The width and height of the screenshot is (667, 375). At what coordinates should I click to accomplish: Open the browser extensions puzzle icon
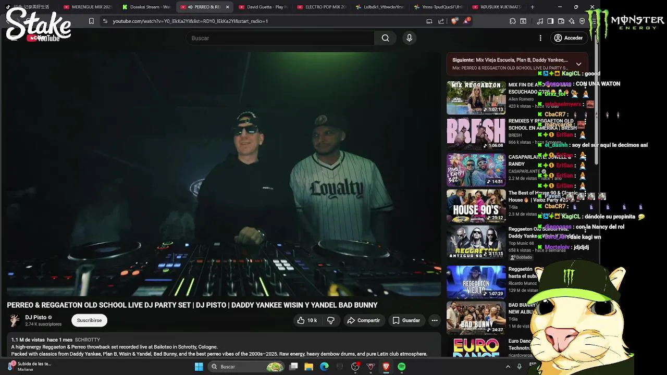pyautogui.click(x=513, y=21)
